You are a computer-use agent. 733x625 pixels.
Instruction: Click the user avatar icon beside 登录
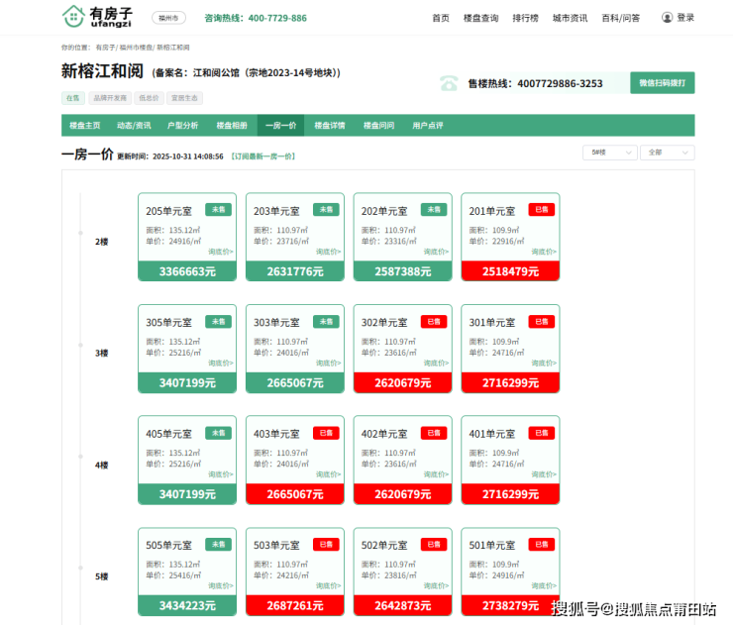(x=667, y=18)
